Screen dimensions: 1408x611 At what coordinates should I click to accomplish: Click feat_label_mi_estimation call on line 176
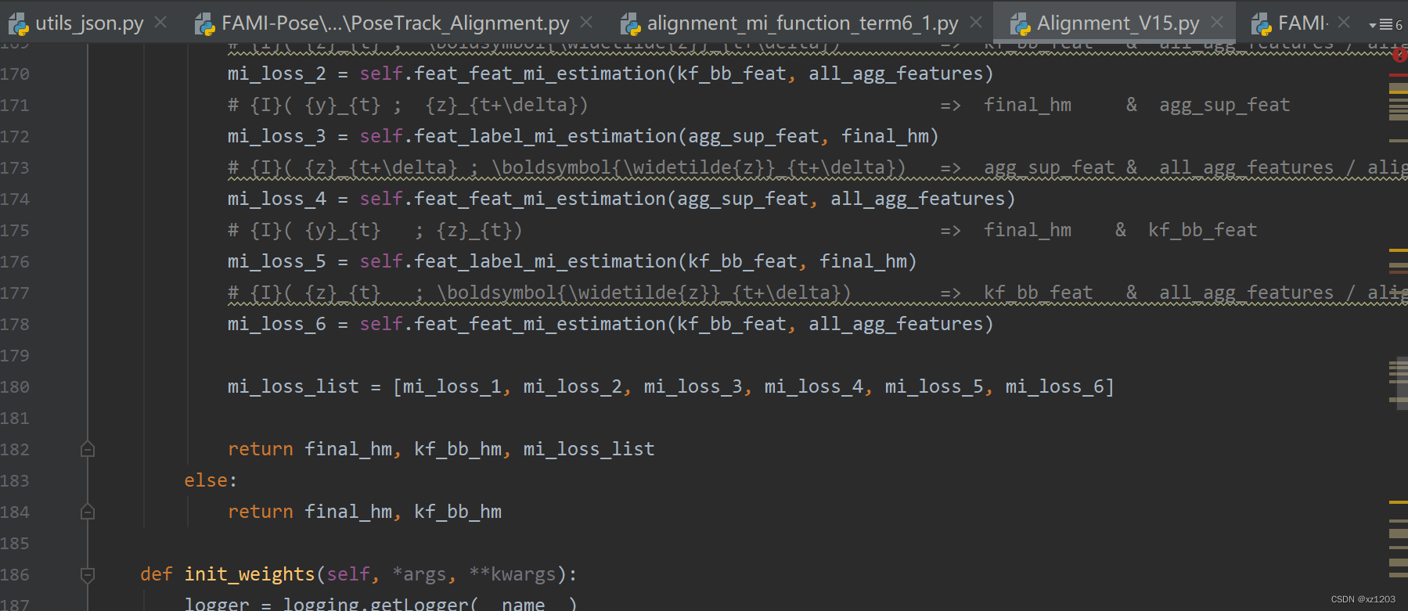point(546,261)
